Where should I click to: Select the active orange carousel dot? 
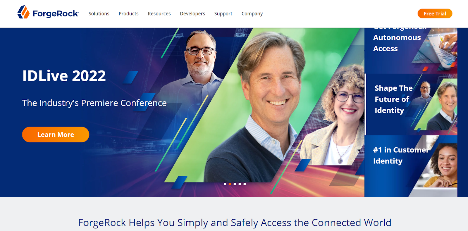230,184
